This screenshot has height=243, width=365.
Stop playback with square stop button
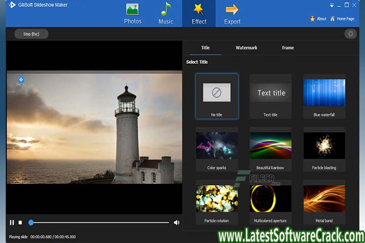coord(20,222)
